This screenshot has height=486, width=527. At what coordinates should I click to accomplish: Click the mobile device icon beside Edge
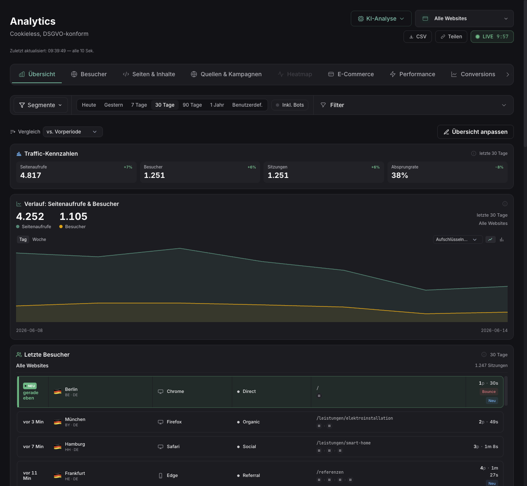point(161,476)
